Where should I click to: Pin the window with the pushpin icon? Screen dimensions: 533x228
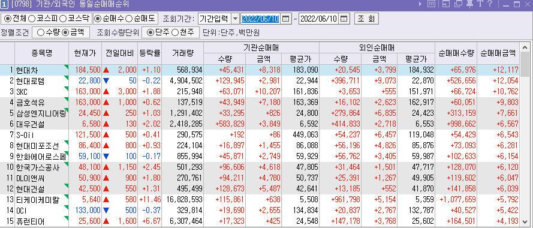(470, 4)
